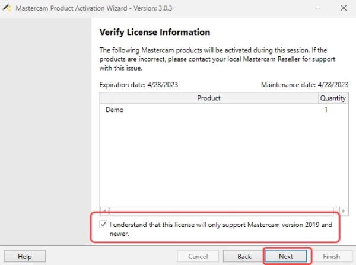Click the Quantity column header
This screenshot has width=356, height=265.
[332, 98]
